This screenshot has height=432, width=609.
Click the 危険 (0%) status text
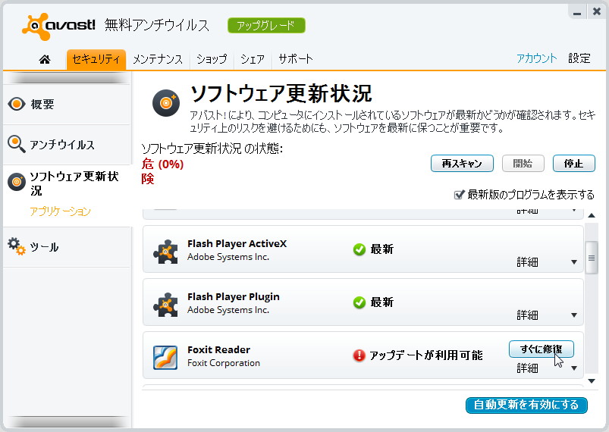tap(162, 171)
